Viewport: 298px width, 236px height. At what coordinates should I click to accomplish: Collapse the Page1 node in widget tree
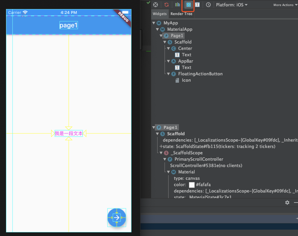coord(161,35)
